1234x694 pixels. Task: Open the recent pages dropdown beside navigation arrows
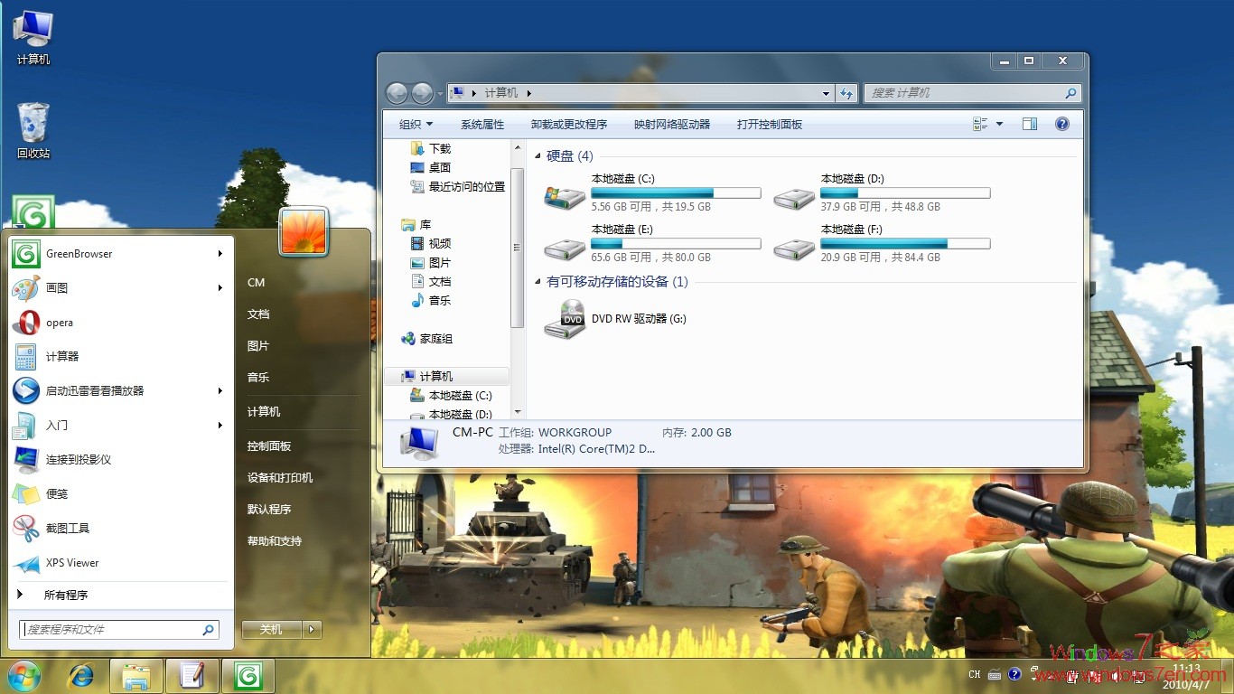(440, 93)
